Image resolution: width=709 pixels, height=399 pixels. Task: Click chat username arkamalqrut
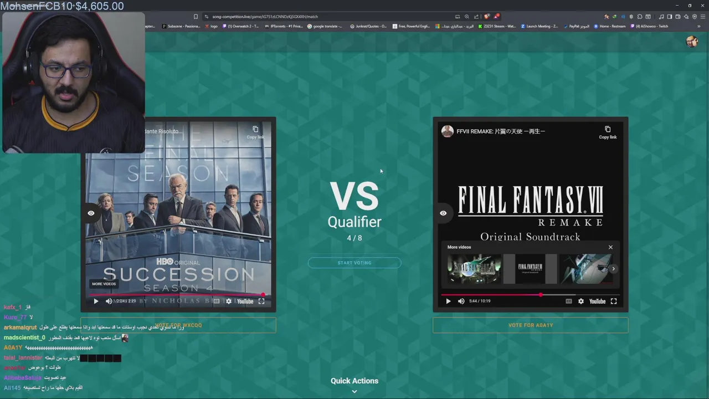coord(20,328)
